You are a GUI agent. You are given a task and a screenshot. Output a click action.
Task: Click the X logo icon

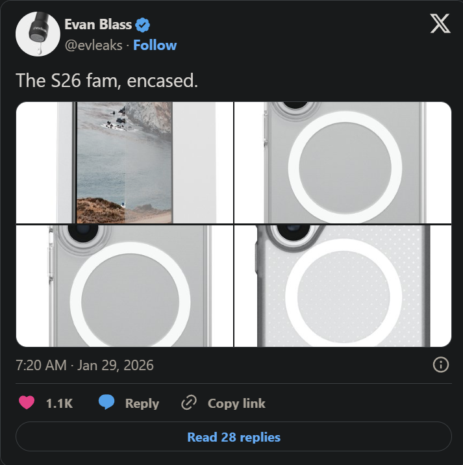point(440,25)
